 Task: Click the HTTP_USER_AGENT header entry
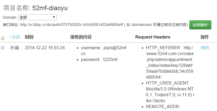(x=170, y=92)
